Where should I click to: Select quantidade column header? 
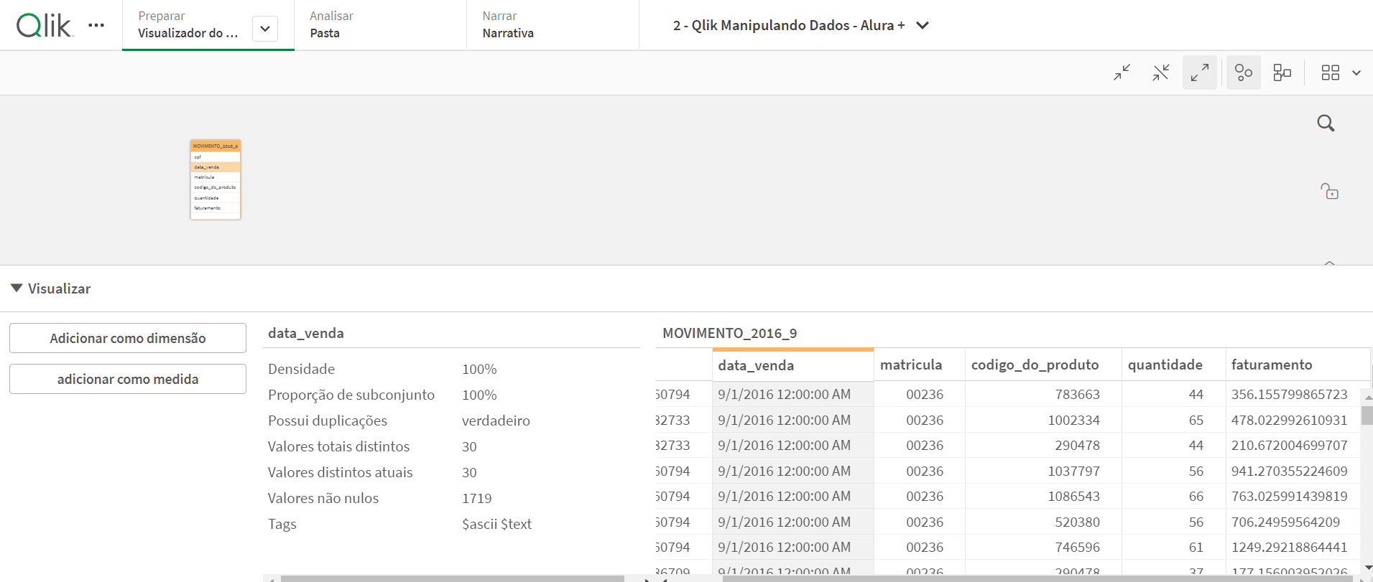(1174, 365)
